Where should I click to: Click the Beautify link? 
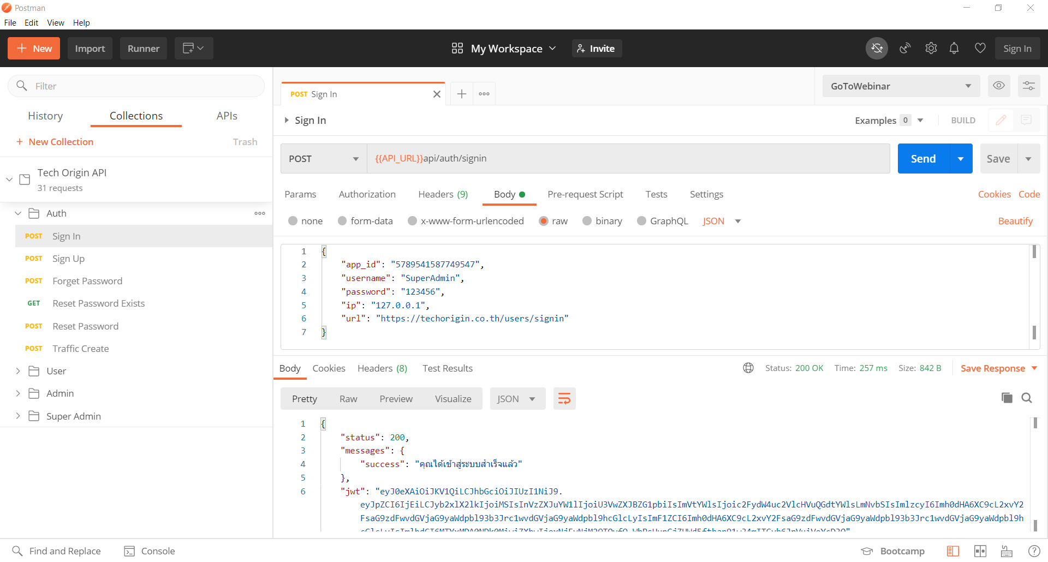tap(1015, 221)
